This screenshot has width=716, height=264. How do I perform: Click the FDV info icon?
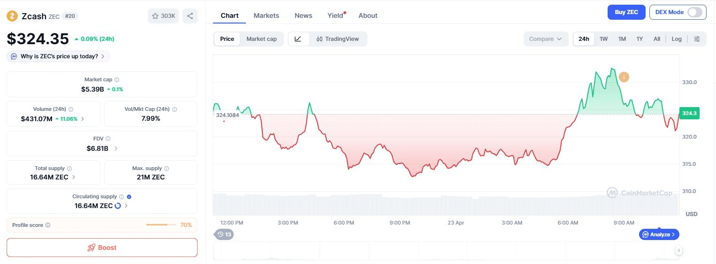(108, 139)
